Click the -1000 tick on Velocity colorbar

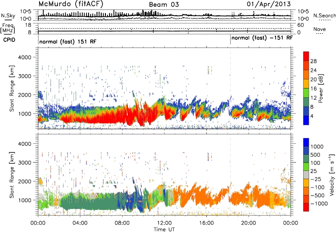point(319,204)
